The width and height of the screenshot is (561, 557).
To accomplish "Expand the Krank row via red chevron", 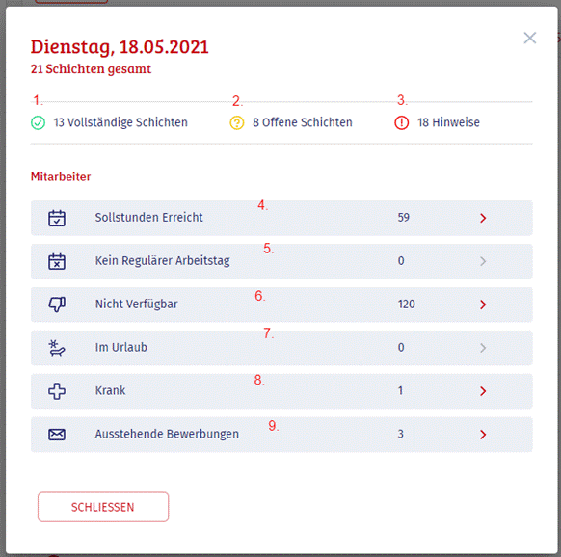I will [483, 391].
